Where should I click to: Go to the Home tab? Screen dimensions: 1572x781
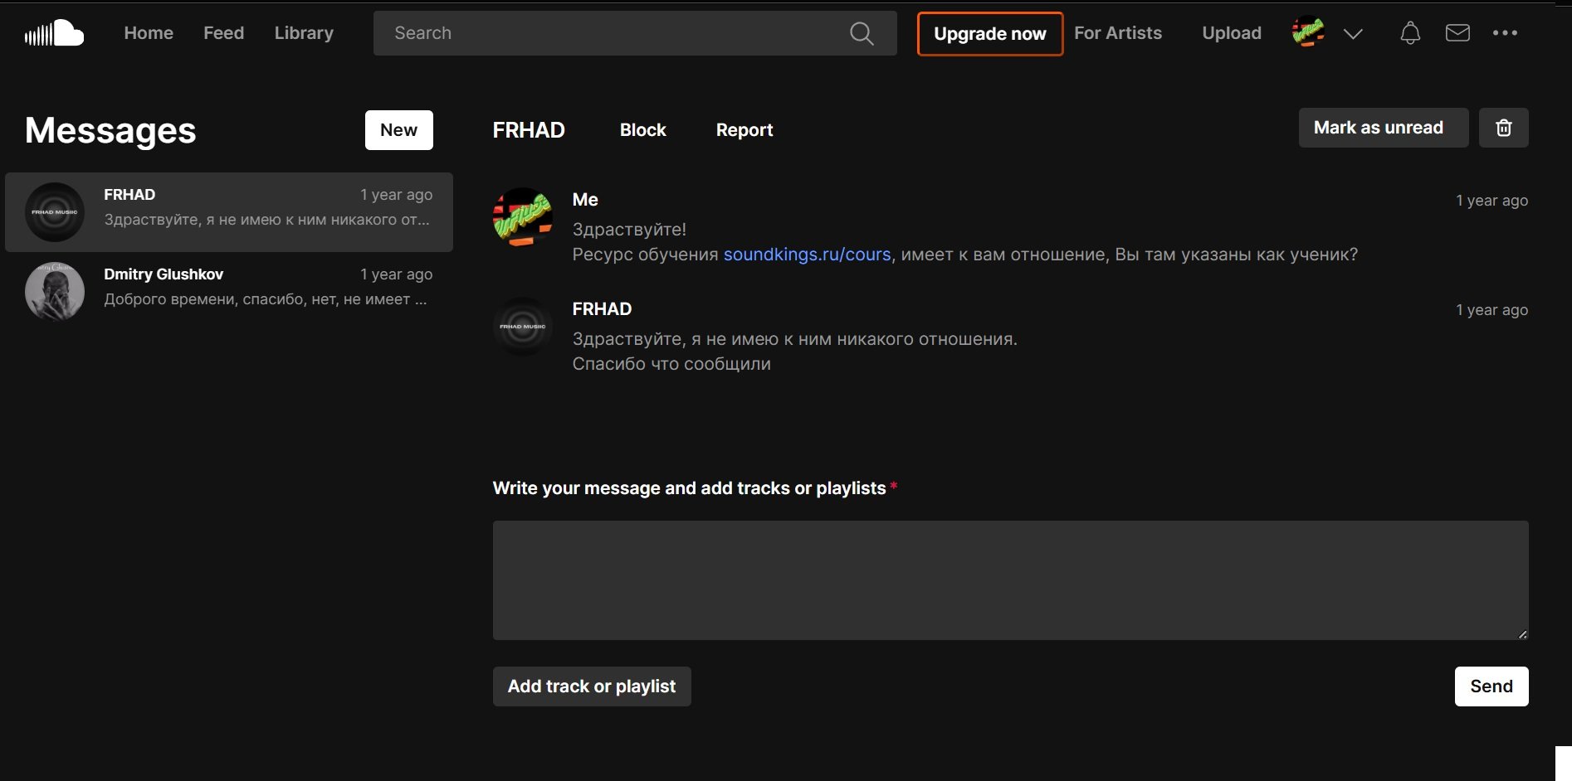click(x=149, y=33)
